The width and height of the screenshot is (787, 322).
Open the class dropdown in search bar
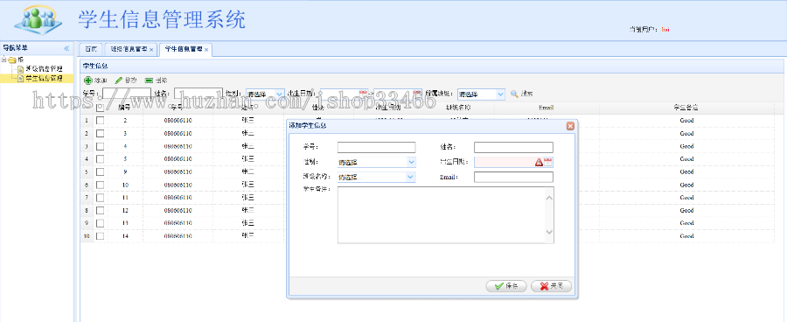click(500, 94)
